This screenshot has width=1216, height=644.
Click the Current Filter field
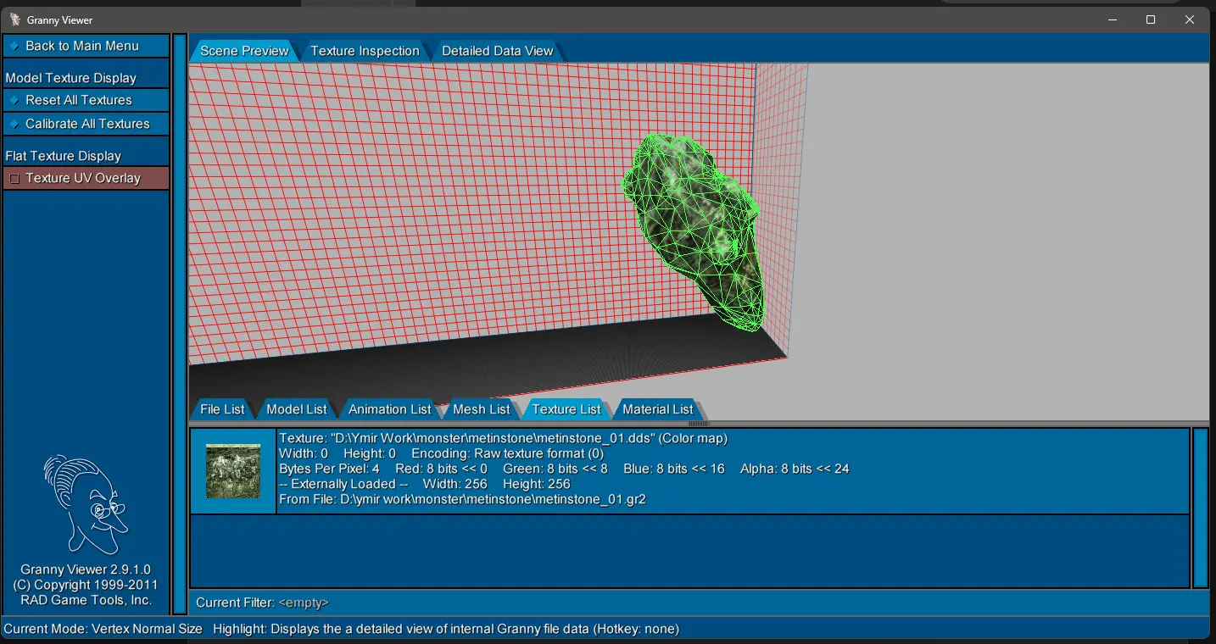click(x=304, y=602)
